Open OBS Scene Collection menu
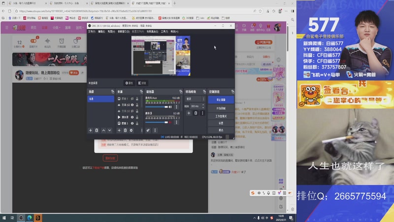 pos(152,32)
